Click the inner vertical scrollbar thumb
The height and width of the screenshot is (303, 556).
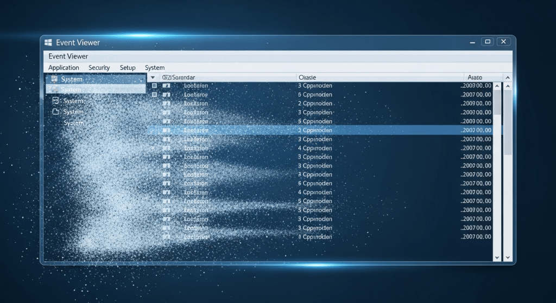click(x=497, y=103)
